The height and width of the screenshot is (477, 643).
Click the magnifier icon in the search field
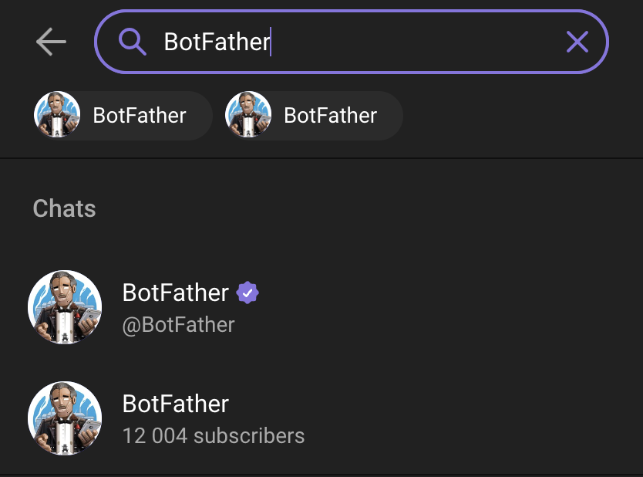[x=133, y=42]
